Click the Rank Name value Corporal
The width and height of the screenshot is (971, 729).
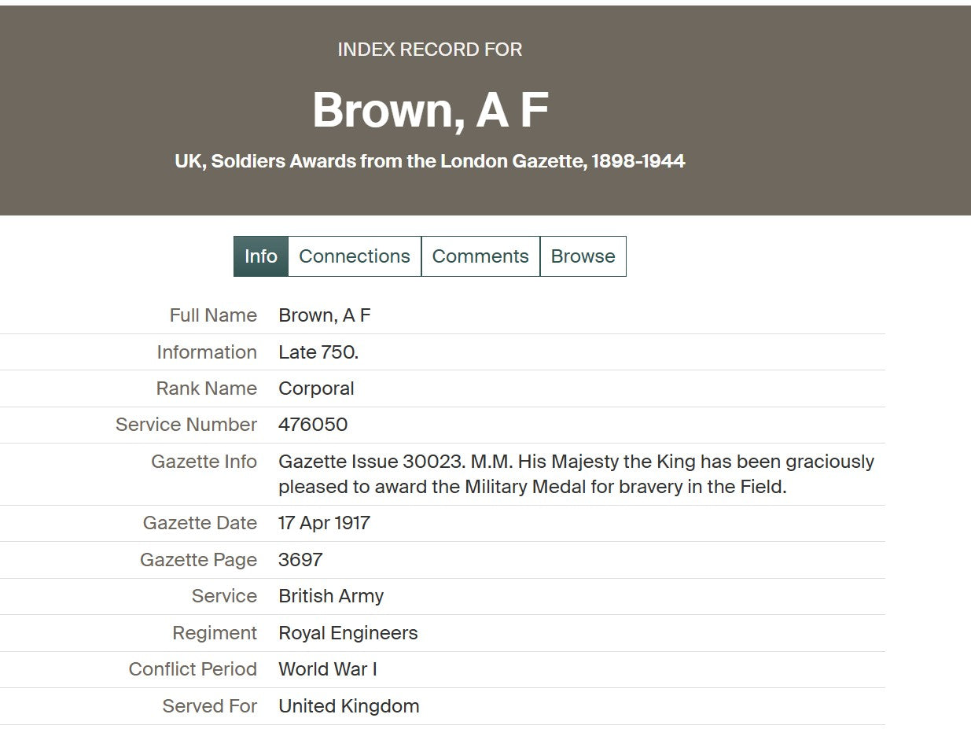pyautogui.click(x=316, y=388)
